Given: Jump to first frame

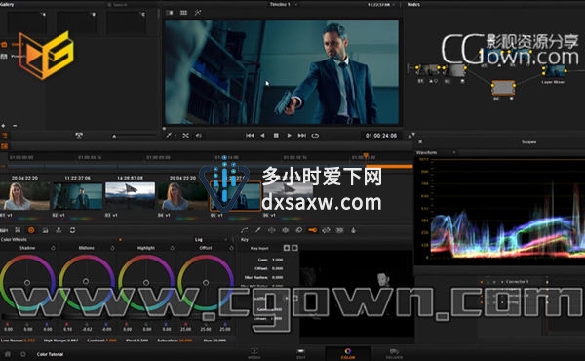Looking at the screenshot, I should [x=250, y=136].
